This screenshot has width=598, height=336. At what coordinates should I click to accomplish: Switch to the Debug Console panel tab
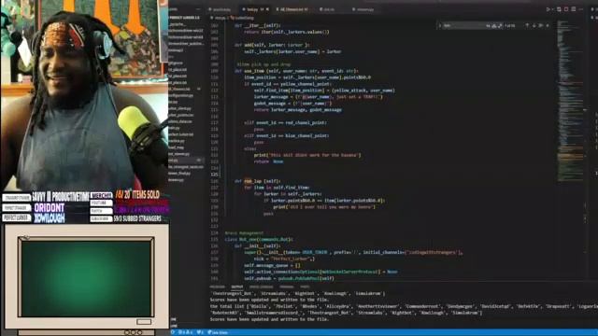pos(262,287)
